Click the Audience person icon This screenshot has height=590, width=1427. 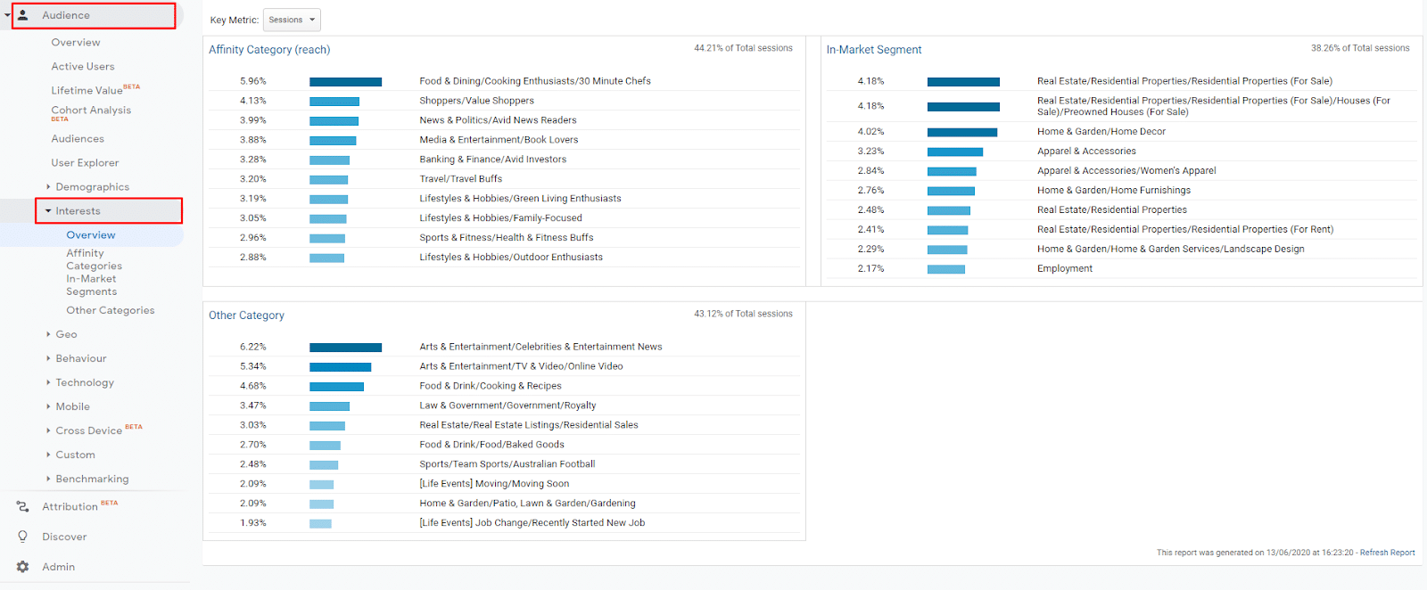click(x=23, y=15)
